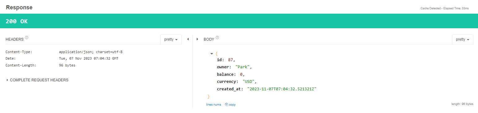Image resolution: width=478 pixels, height=113 pixels.
Task: Open the BODY pretty format dropdown
Action: point(463,39)
